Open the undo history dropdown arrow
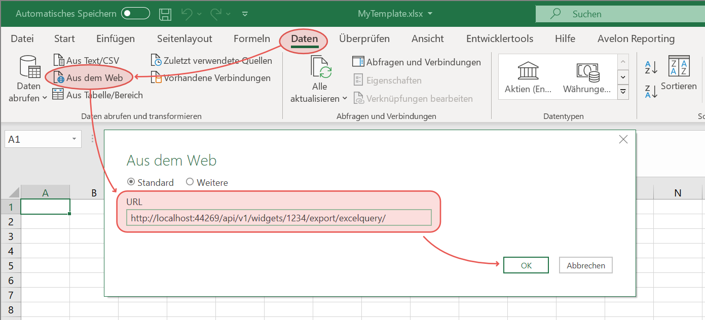 (199, 14)
